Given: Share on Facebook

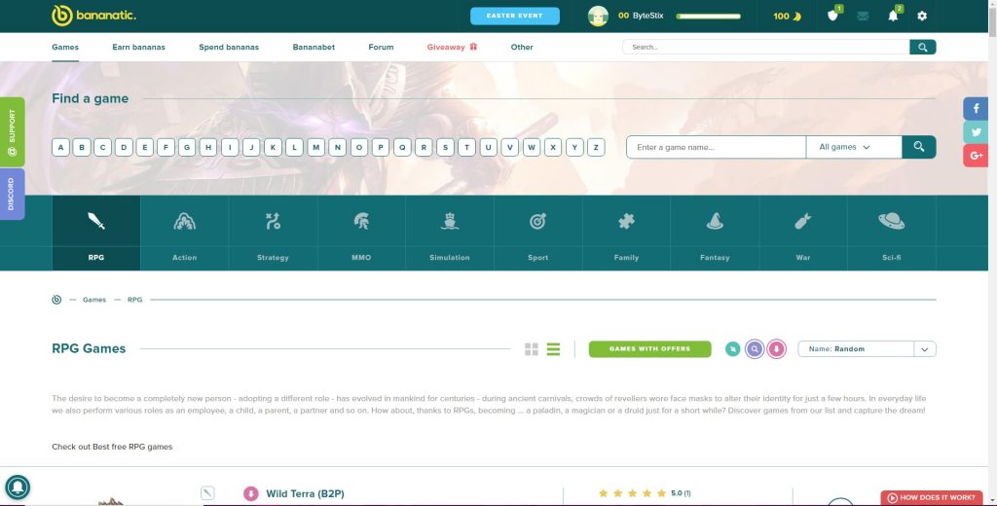Looking at the screenshot, I should coord(976,109).
